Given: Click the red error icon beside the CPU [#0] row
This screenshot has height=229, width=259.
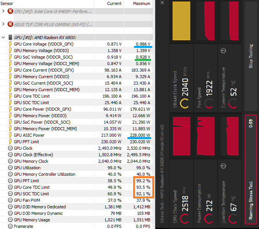Looking at the screenshot, I should point(10,11).
